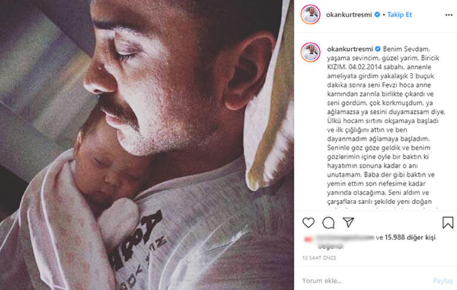Open comments with the speech bubble icon
The width and height of the screenshot is (457, 290).
(328, 223)
